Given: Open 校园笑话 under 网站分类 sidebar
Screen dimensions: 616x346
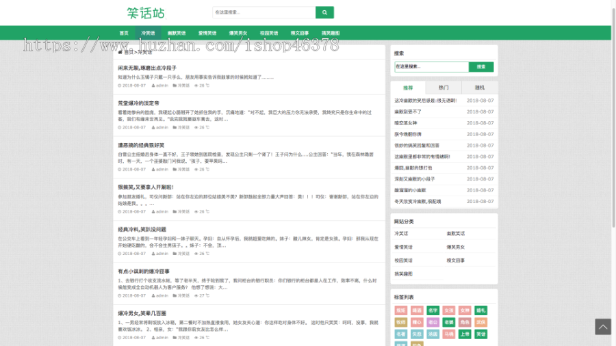Looking at the screenshot, I should click(403, 260).
